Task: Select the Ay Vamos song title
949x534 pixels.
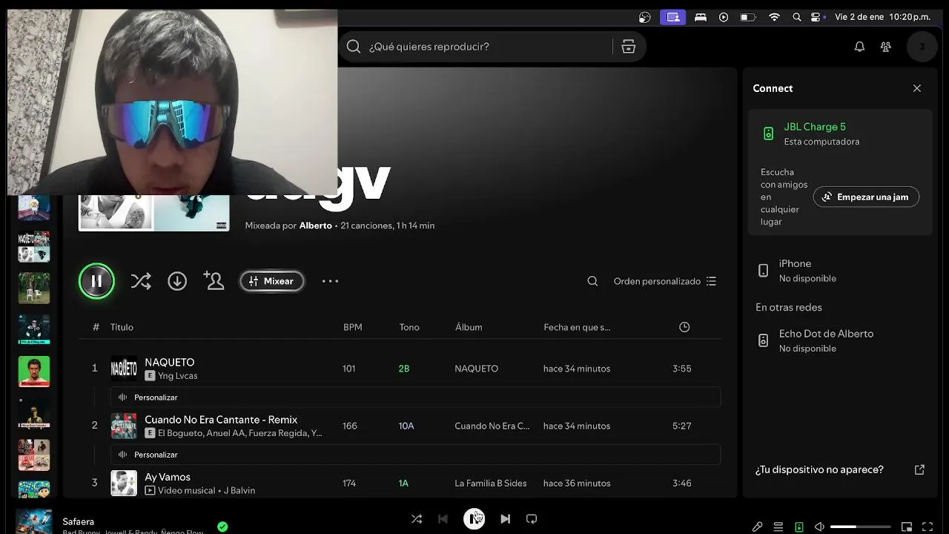Action: 168,477
